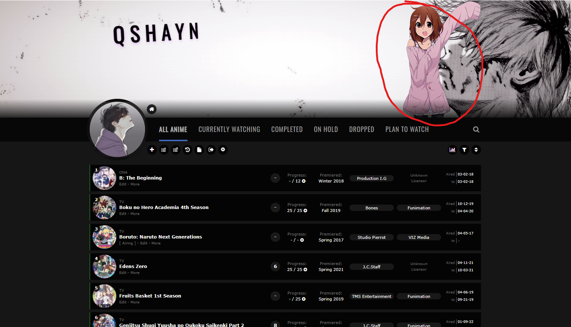The image size is (571, 327).
Task: Increase Fruits Basket 1st Season progress
Action: pyautogui.click(x=304, y=299)
